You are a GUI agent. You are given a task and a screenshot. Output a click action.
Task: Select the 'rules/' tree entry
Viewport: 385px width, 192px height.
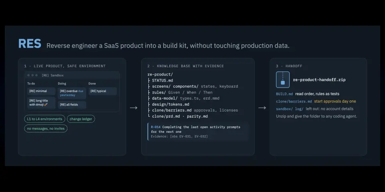click(159, 92)
